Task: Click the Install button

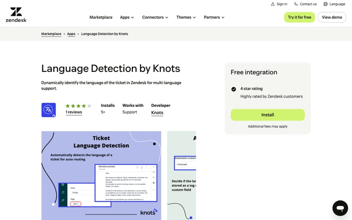Action: pyautogui.click(x=268, y=115)
